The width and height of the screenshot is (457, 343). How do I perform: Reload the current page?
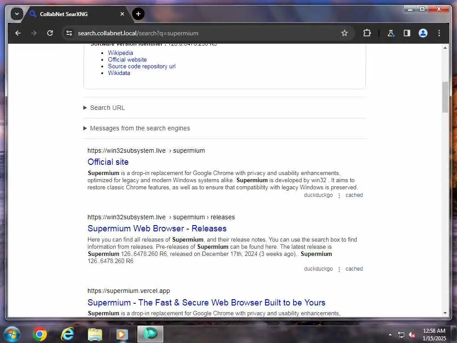coord(50,33)
